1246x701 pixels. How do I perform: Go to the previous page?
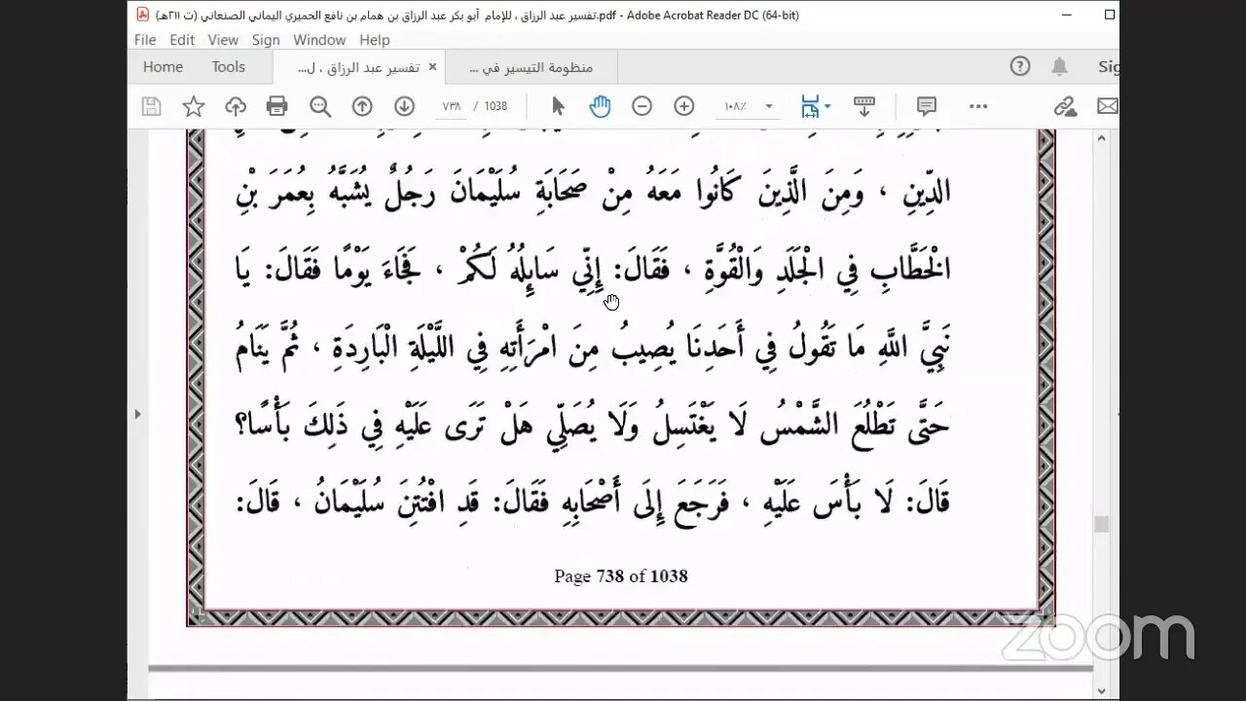point(362,106)
